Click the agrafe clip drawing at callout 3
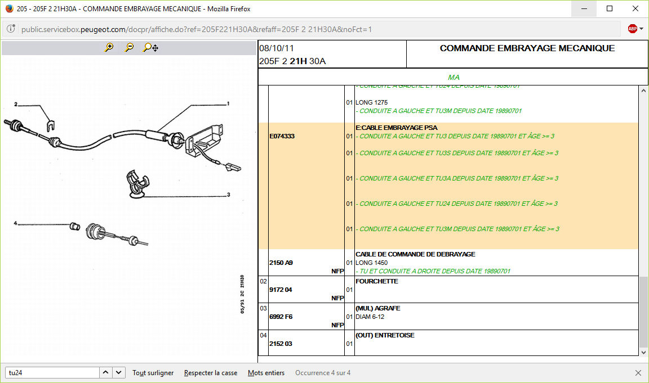This screenshot has height=383, width=649. 137,183
